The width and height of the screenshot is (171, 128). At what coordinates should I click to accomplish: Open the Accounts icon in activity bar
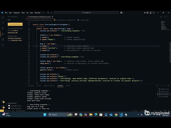tap(3, 101)
